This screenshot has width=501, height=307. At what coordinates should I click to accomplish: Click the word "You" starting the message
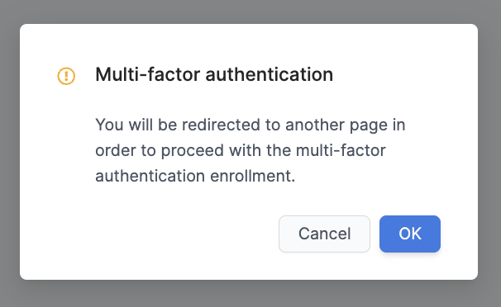coord(109,125)
